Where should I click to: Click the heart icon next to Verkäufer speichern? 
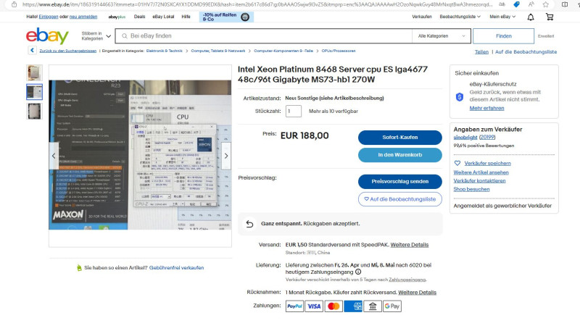[x=457, y=163]
